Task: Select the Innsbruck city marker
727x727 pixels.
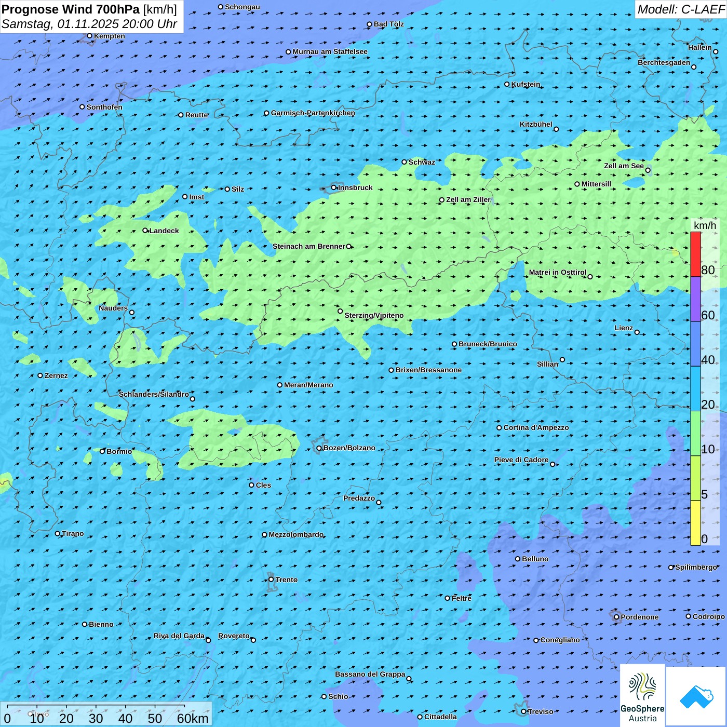Action: point(334,188)
